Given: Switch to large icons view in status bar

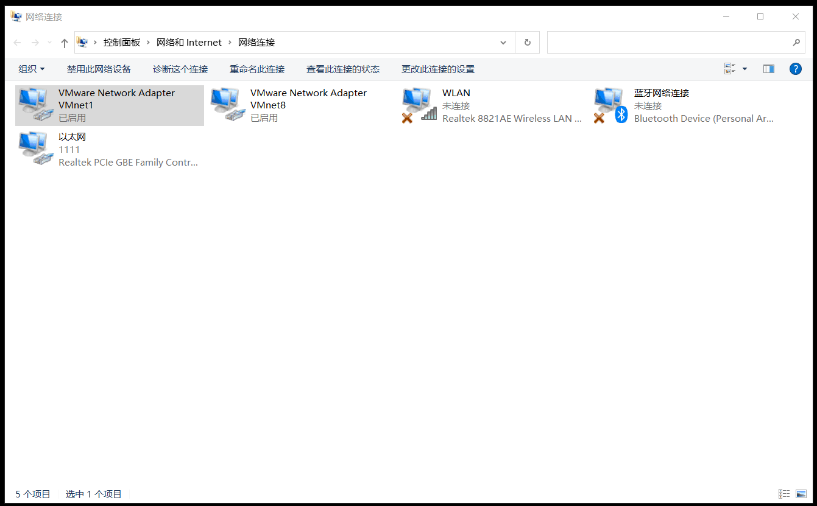Looking at the screenshot, I should click(801, 494).
